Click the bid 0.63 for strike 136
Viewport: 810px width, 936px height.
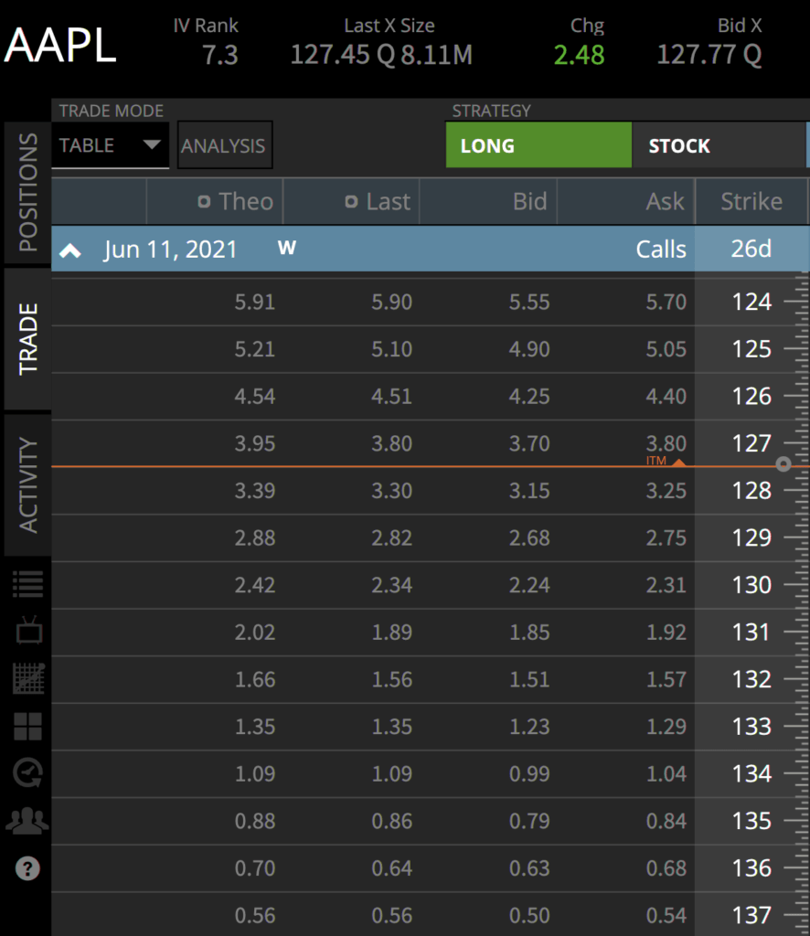pos(528,868)
